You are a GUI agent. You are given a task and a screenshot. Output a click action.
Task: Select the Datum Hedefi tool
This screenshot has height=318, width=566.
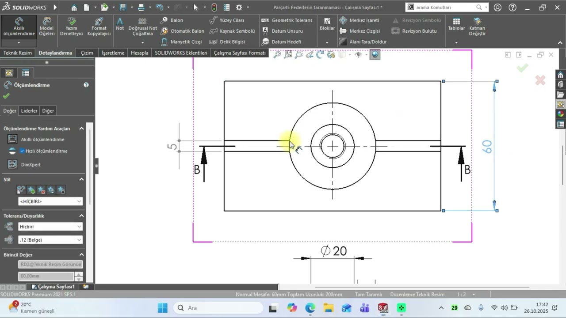[281, 42]
